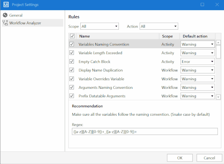
Task: Click the OK button
Action: 180,158
